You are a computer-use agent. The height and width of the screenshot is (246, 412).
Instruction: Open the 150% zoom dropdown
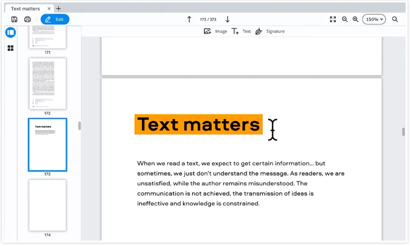374,20
